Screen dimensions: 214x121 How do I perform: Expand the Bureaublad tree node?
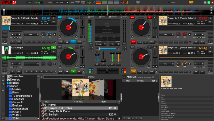[x=6, y=76]
